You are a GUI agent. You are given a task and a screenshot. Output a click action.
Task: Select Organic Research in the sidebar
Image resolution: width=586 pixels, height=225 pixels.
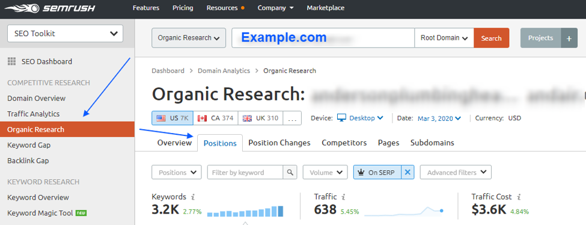[67, 129]
